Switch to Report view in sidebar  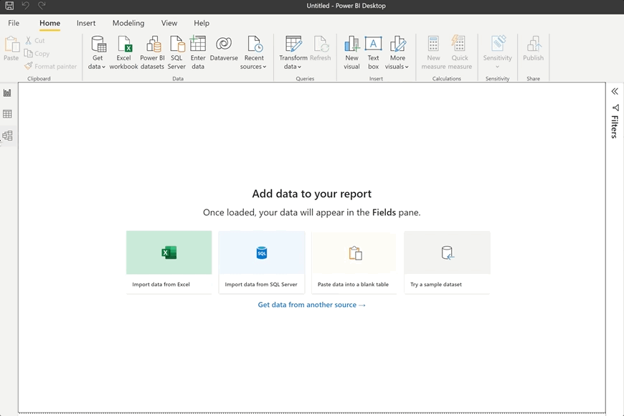tap(8, 93)
